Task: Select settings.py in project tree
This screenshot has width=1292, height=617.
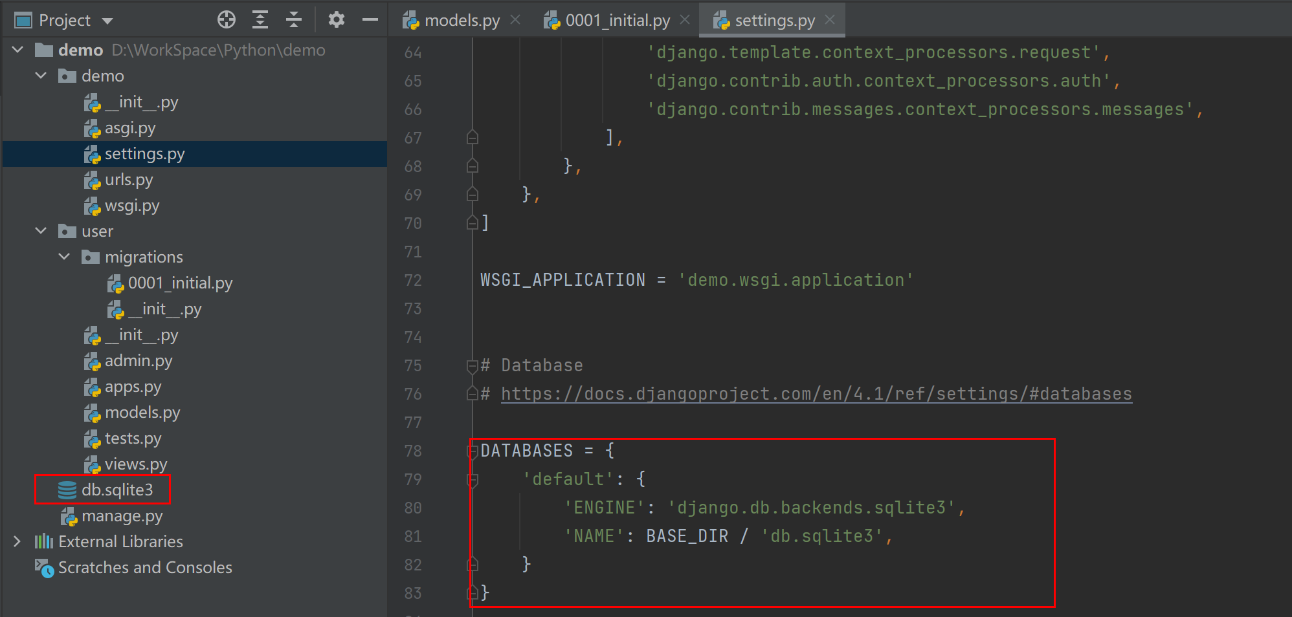Action: point(195,154)
